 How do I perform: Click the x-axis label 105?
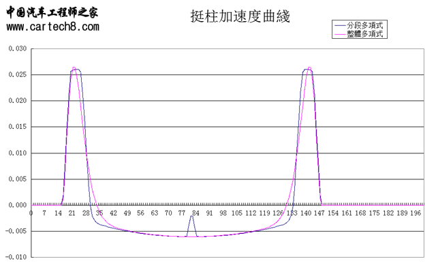(x=237, y=213)
